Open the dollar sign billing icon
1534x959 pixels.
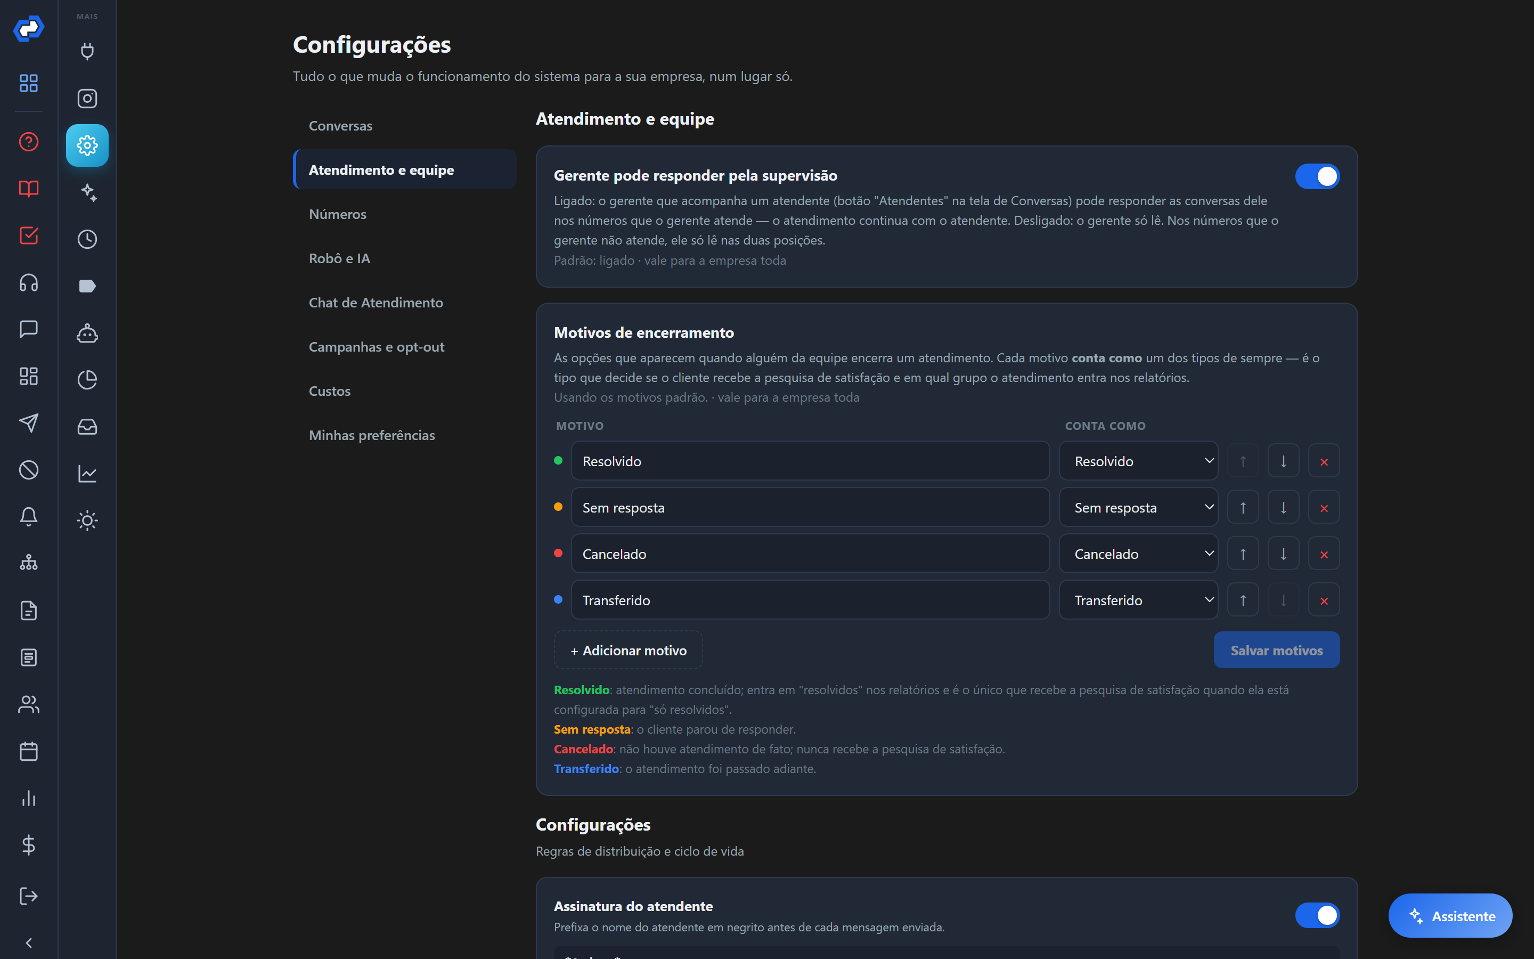point(29,845)
